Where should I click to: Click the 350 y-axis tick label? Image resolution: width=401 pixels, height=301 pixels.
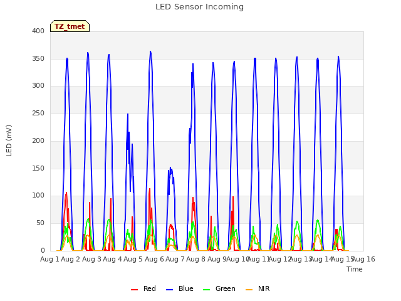click(x=38, y=58)
